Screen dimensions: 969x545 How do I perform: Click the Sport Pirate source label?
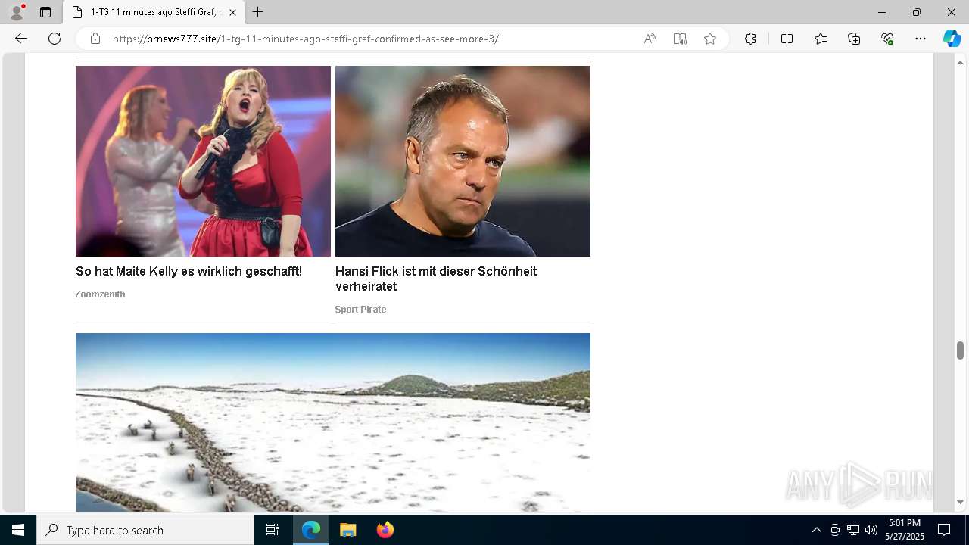360,310
